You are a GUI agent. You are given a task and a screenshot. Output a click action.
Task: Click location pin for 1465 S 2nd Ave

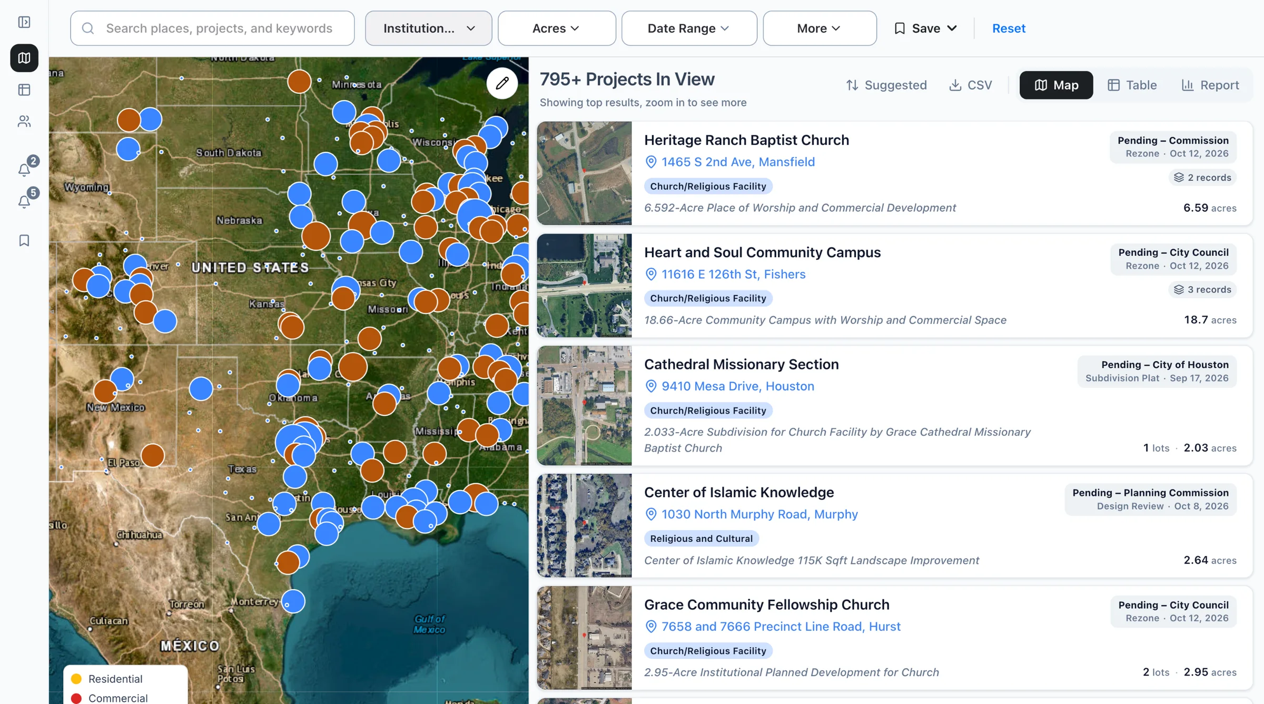pyautogui.click(x=651, y=162)
